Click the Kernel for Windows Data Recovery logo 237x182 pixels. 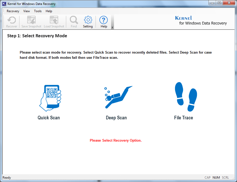point(201,20)
